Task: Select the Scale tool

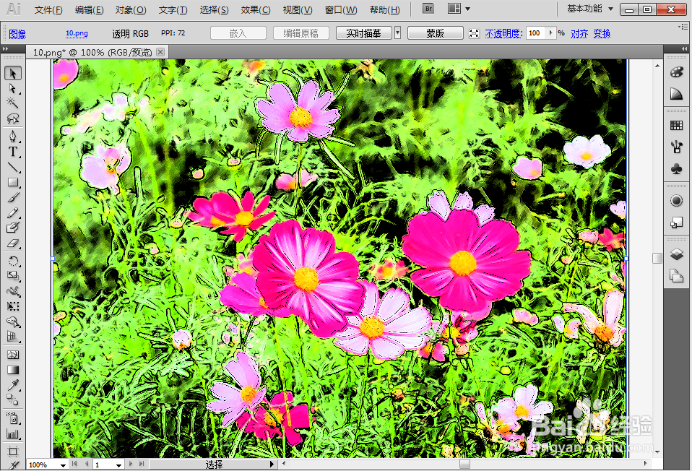Action: tap(13, 276)
